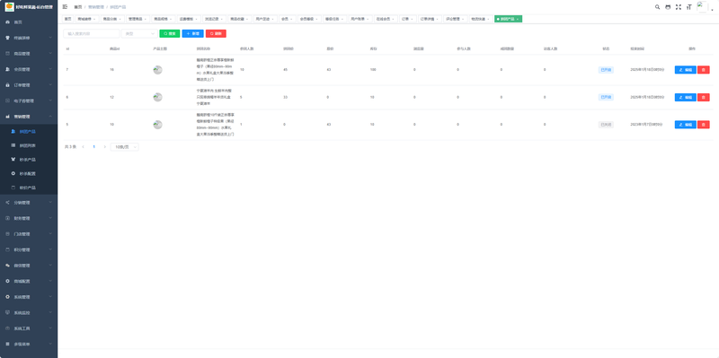This screenshot has width=719, height=358.
Task: Click the 多级菜单 icon in sidebar
Action: click(x=7, y=344)
